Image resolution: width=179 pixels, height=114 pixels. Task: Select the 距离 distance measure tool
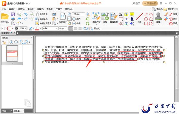[x=174, y=14]
